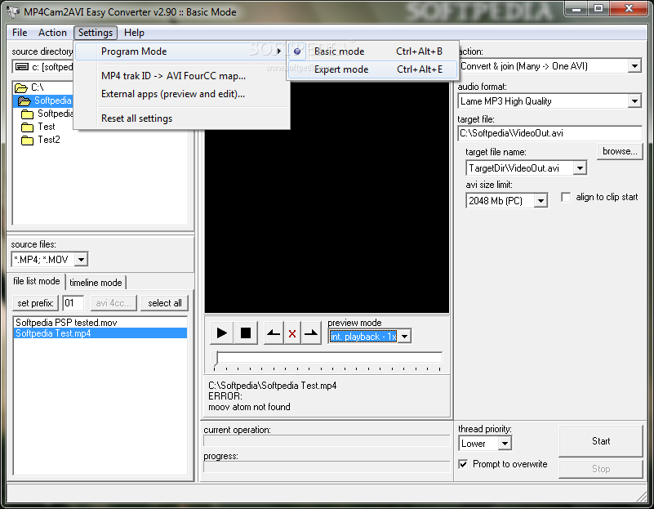
Task: Set clip end marker arrow
Action: tap(311, 333)
